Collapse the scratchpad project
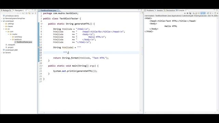219x123 pixels. pos(2,21)
